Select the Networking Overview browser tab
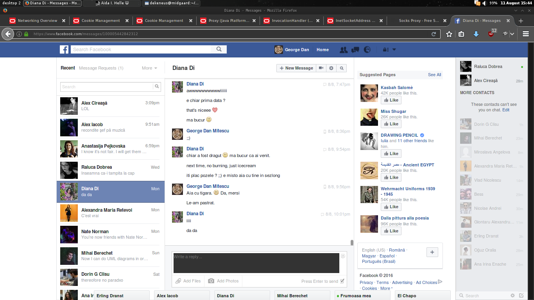The width and height of the screenshot is (534, 300). 38,21
